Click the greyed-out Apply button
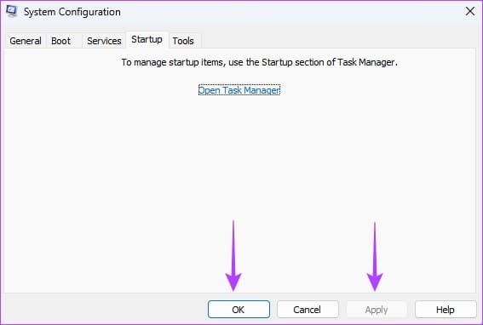Screen dimensions: 483x325 tap(377, 310)
